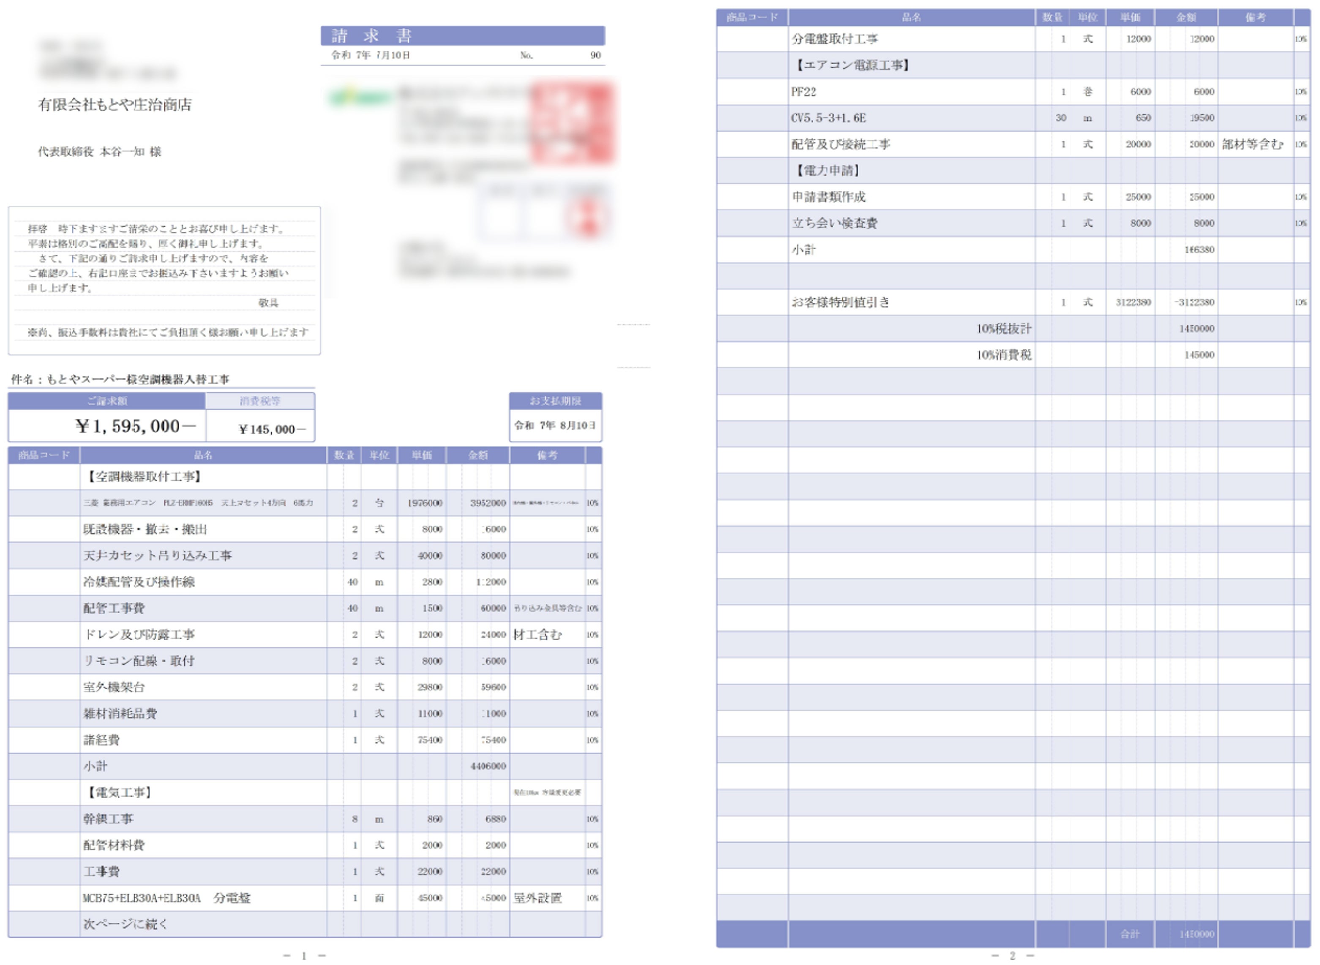
Task: Click the payment due date 令和7年8月10日
Action: click(554, 425)
